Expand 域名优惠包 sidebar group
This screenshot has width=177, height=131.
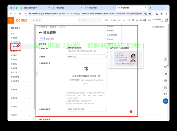pos(20,81)
